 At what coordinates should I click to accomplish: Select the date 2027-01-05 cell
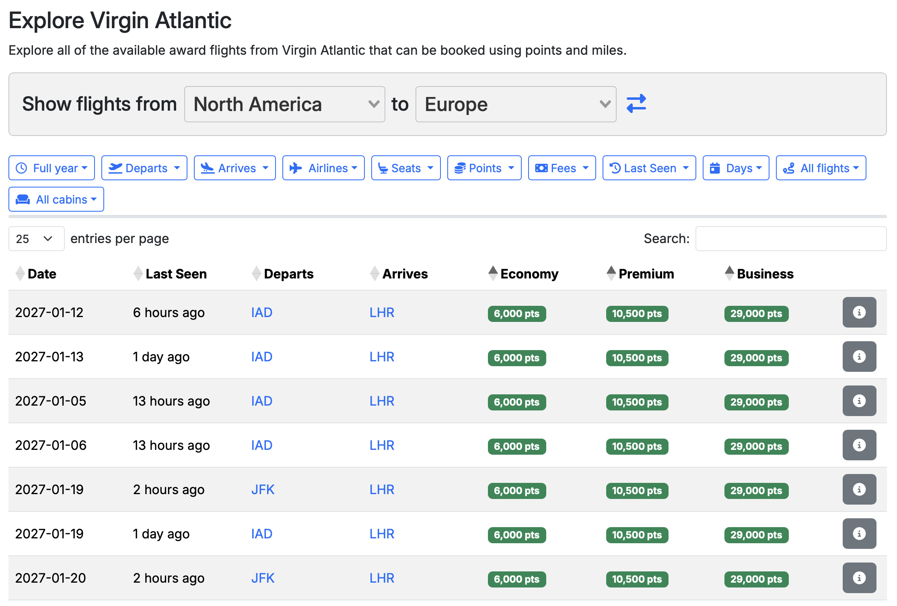click(x=51, y=401)
